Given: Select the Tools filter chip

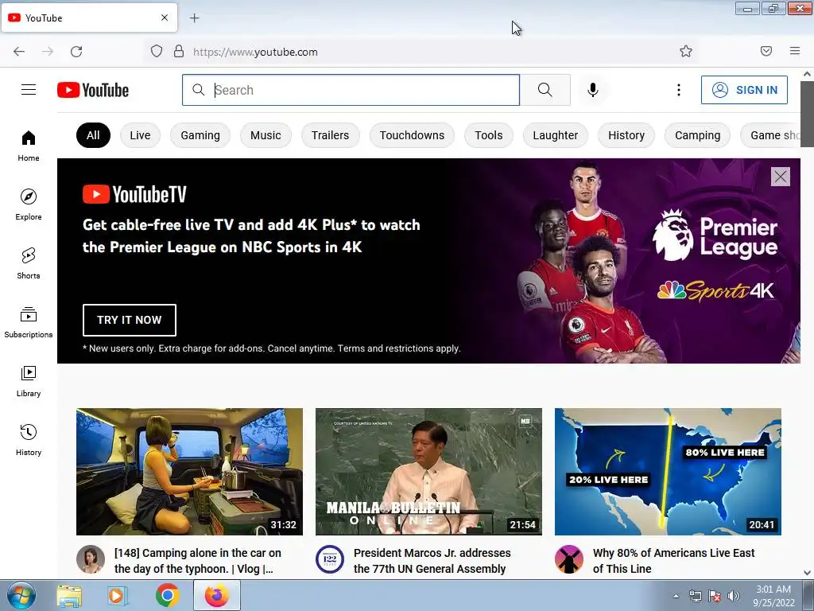Looking at the screenshot, I should pos(489,135).
